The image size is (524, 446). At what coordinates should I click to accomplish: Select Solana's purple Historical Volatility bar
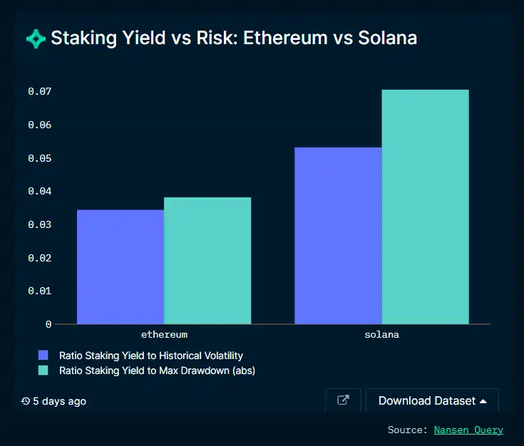click(338, 236)
